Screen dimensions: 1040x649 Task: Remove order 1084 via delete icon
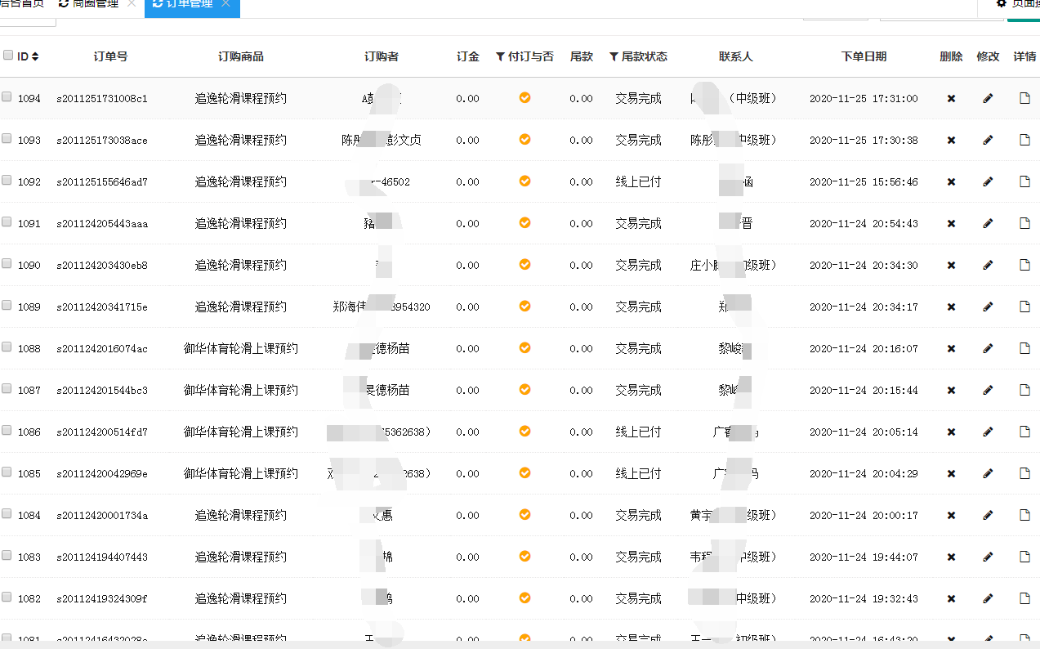(951, 516)
